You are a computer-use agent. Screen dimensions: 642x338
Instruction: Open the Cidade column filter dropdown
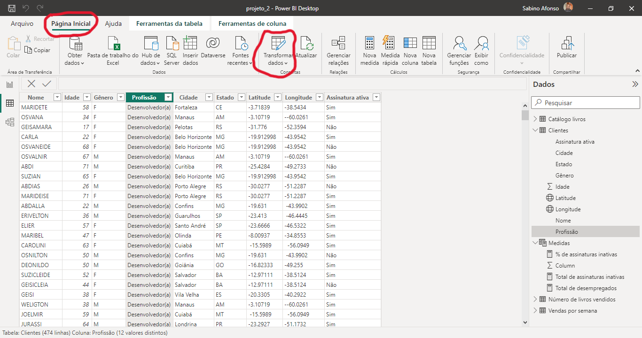point(208,98)
